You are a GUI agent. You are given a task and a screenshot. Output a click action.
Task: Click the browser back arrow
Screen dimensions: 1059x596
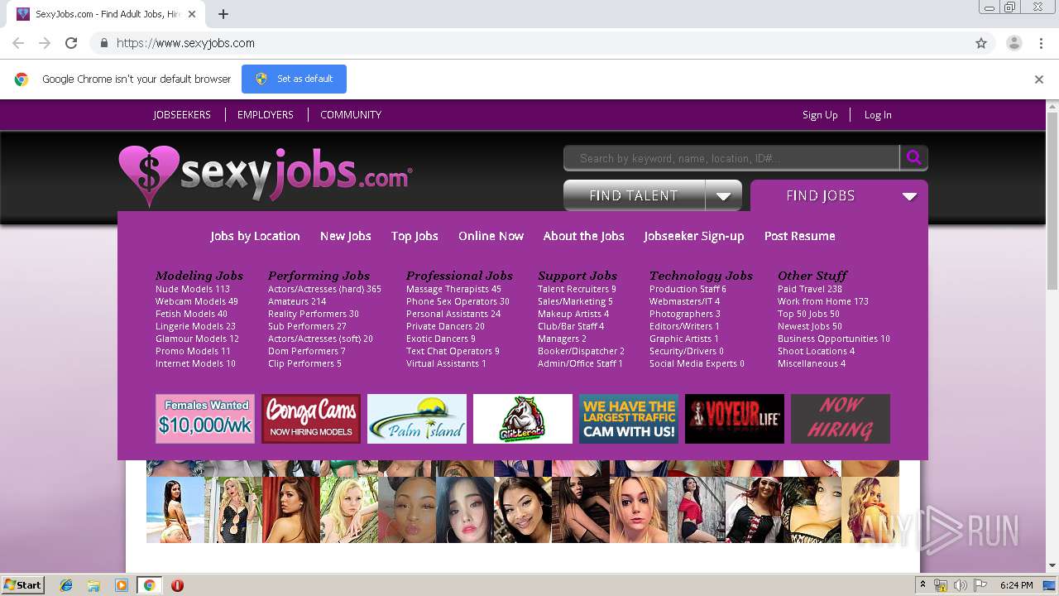[x=18, y=43]
